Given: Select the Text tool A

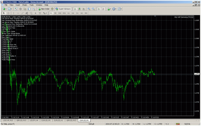Looking at the screenshot, I should [35, 13].
